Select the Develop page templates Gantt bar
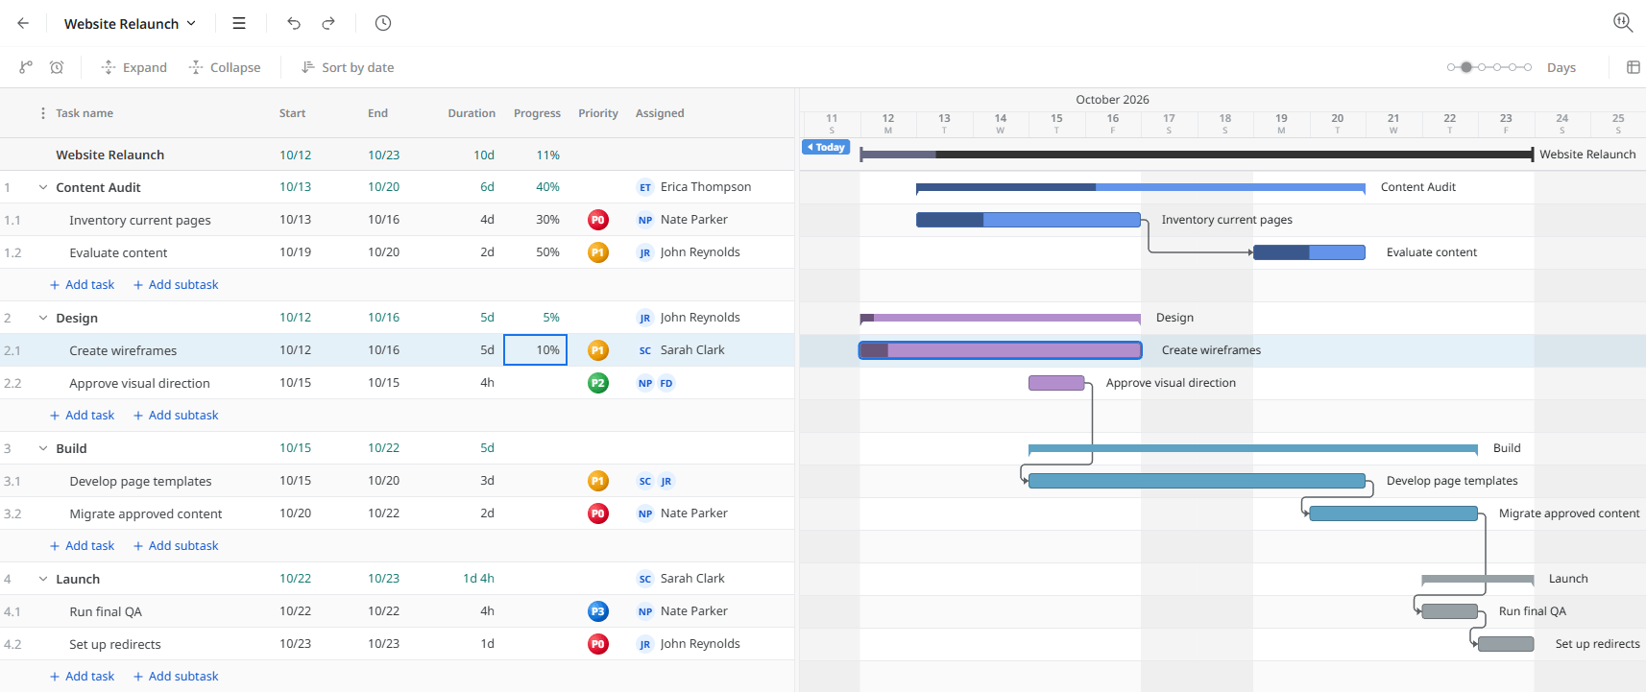The width and height of the screenshot is (1646, 692). 1197,481
